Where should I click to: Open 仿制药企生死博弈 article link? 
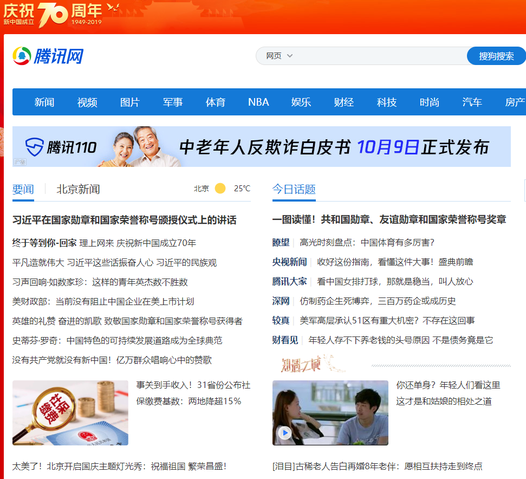tap(378, 301)
